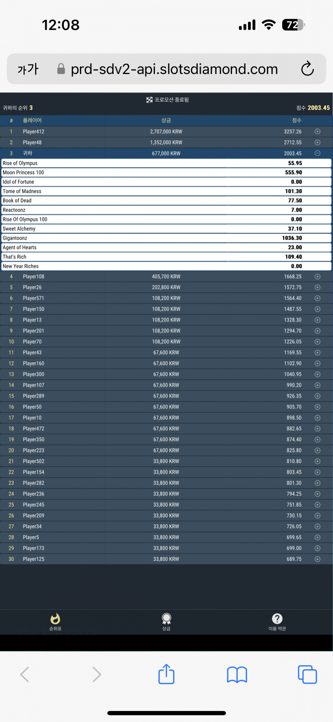The width and height of the screenshot is (333, 722).
Task: Open the Safari tabs overview icon
Action: pyautogui.click(x=308, y=675)
